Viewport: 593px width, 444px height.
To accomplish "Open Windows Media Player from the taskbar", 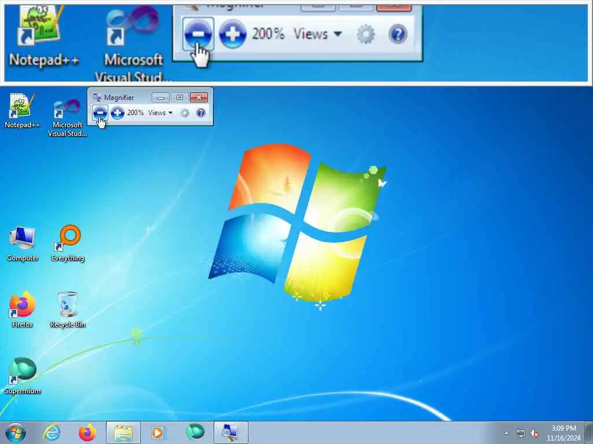I will (158, 432).
